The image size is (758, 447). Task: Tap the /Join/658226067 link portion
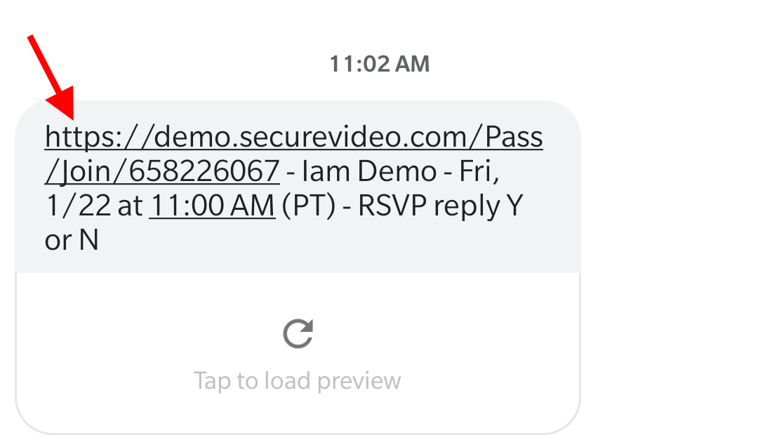coord(162,172)
